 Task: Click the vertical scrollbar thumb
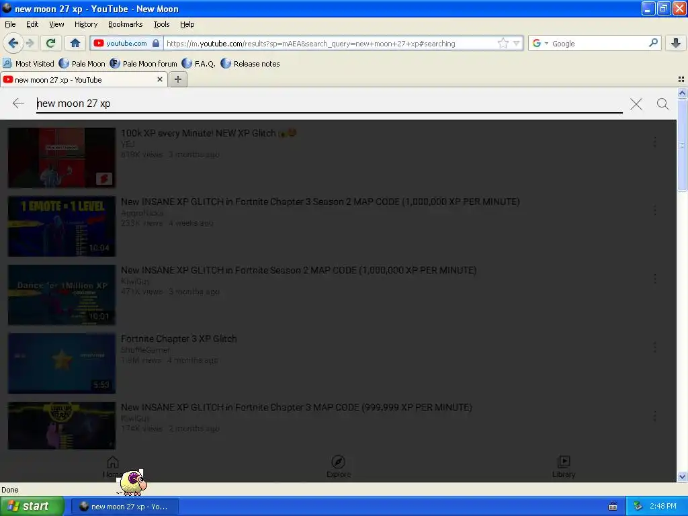pyautogui.click(x=682, y=145)
